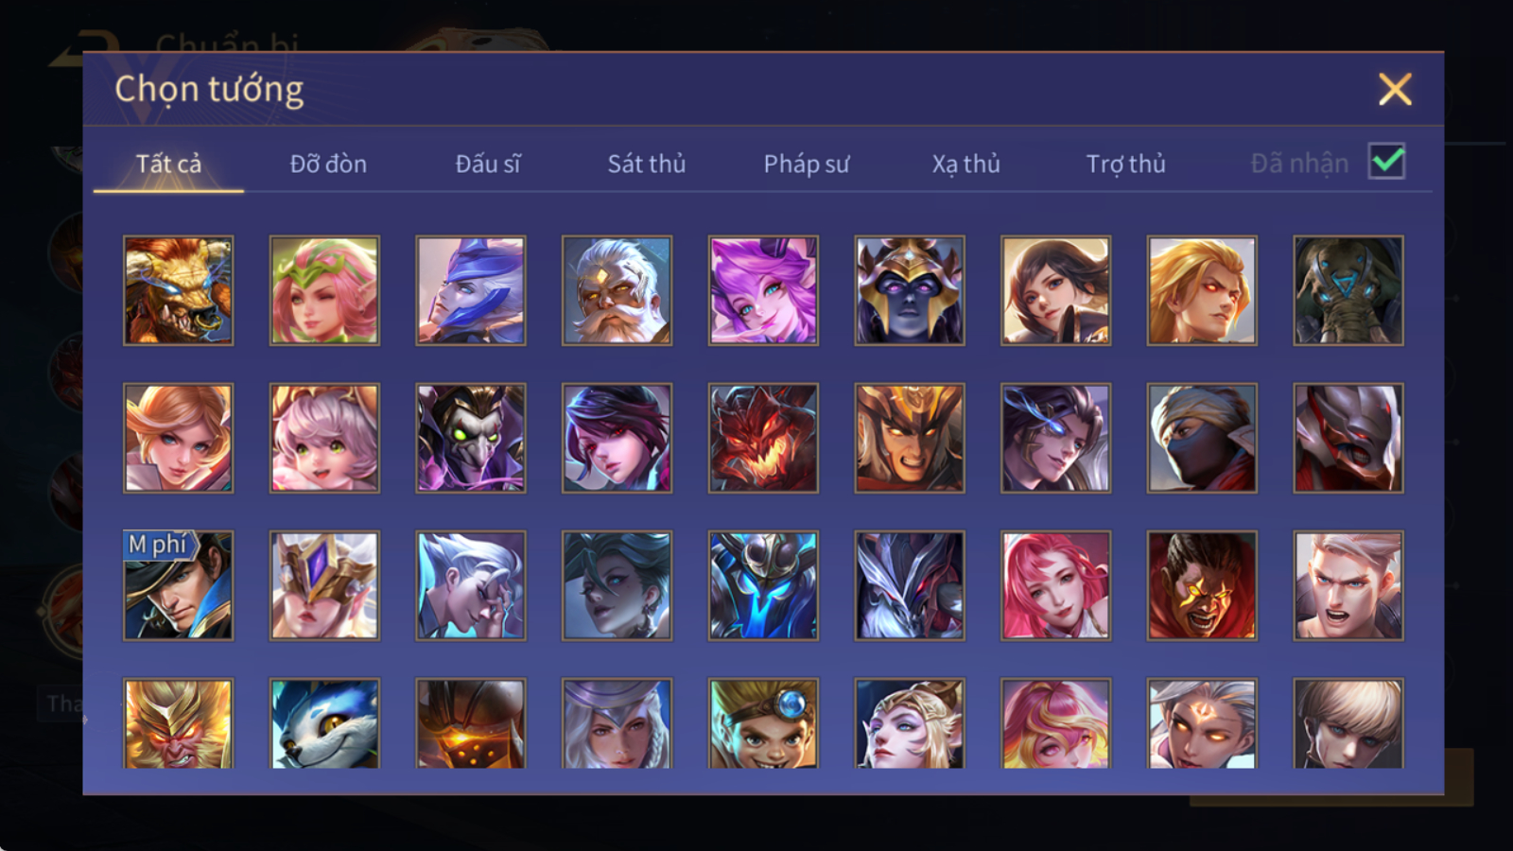
Task: Open the Sát thủ tab
Action: point(647,164)
